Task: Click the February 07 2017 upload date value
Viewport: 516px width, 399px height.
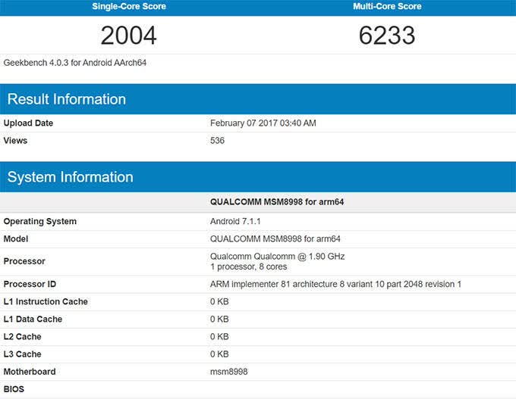Action: (263, 123)
